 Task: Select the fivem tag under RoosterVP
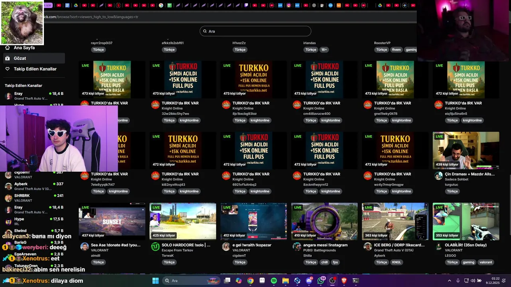tap(396, 50)
